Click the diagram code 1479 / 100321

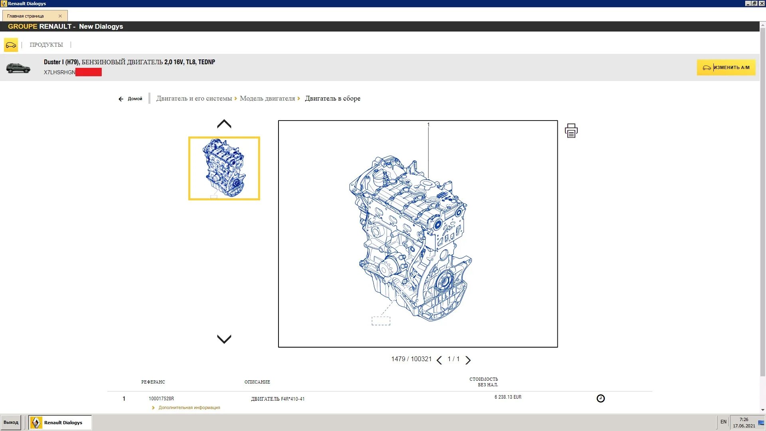411,359
